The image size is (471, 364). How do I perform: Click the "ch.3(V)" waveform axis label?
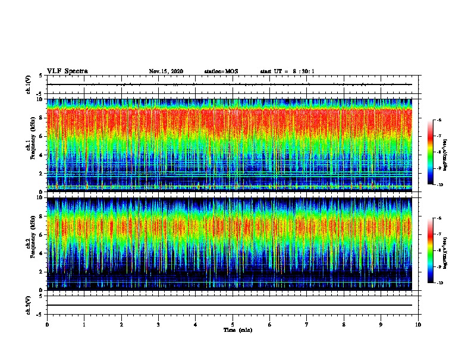tap(29, 305)
